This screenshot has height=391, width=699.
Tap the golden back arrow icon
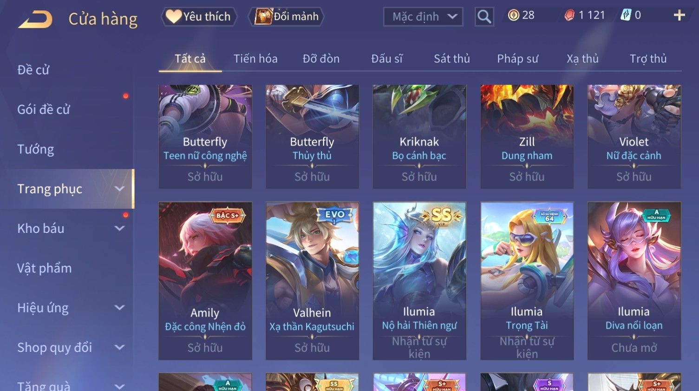(35, 20)
